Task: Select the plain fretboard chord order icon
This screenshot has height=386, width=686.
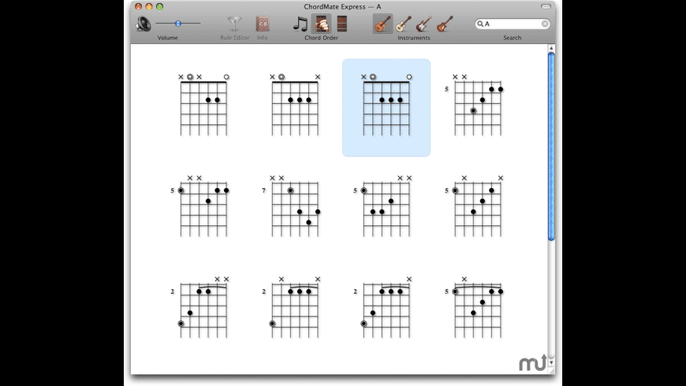Action: coord(342,24)
